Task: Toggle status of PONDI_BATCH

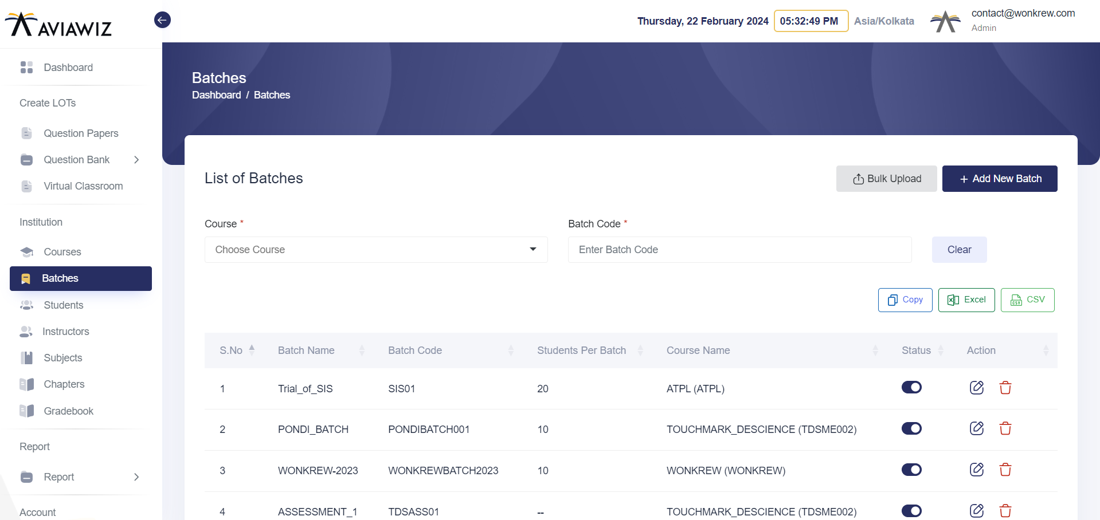Action: tap(911, 428)
